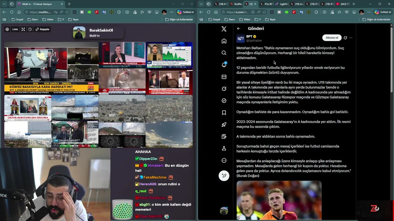Viewport: 394px width, 221px height.
Task: Click the home icon in the Multi tv browser toolbar
Action: click(x=19, y=12)
